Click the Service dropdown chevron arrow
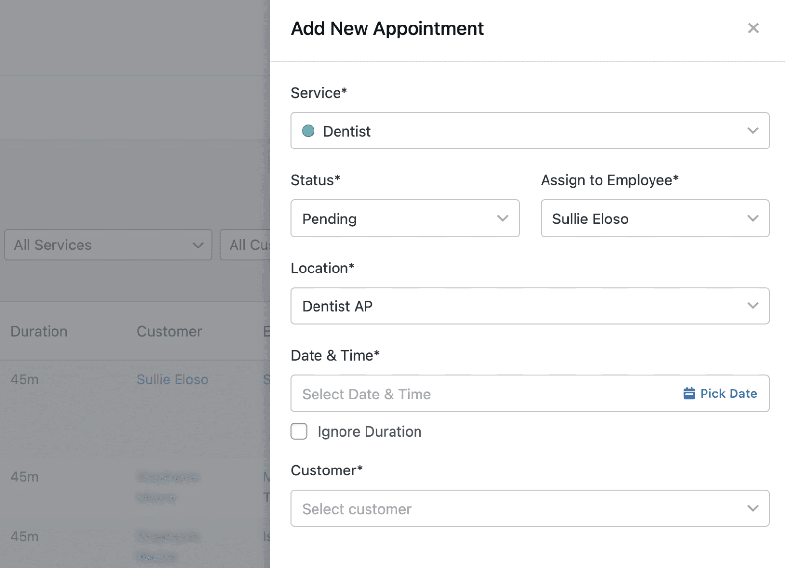The height and width of the screenshot is (568, 785). click(x=752, y=131)
